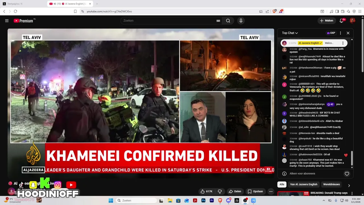Install app icon in address bar

(261, 11)
